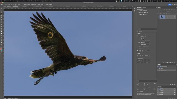Click the Rotate quick action button
Image resolution: width=177 pixels, height=99 pixels.
tap(147, 62)
